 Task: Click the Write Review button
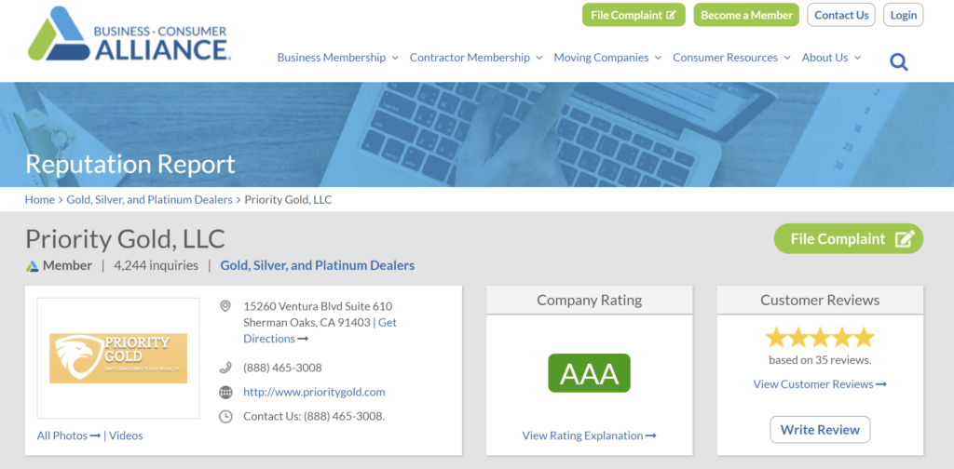point(820,430)
